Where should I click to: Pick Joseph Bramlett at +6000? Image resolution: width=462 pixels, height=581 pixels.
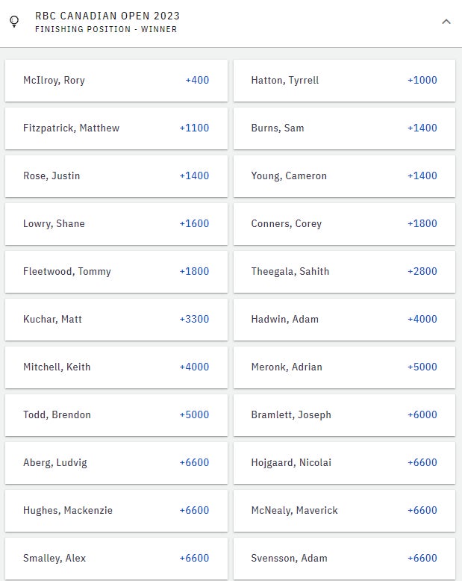pyautogui.click(x=344, y=415)
